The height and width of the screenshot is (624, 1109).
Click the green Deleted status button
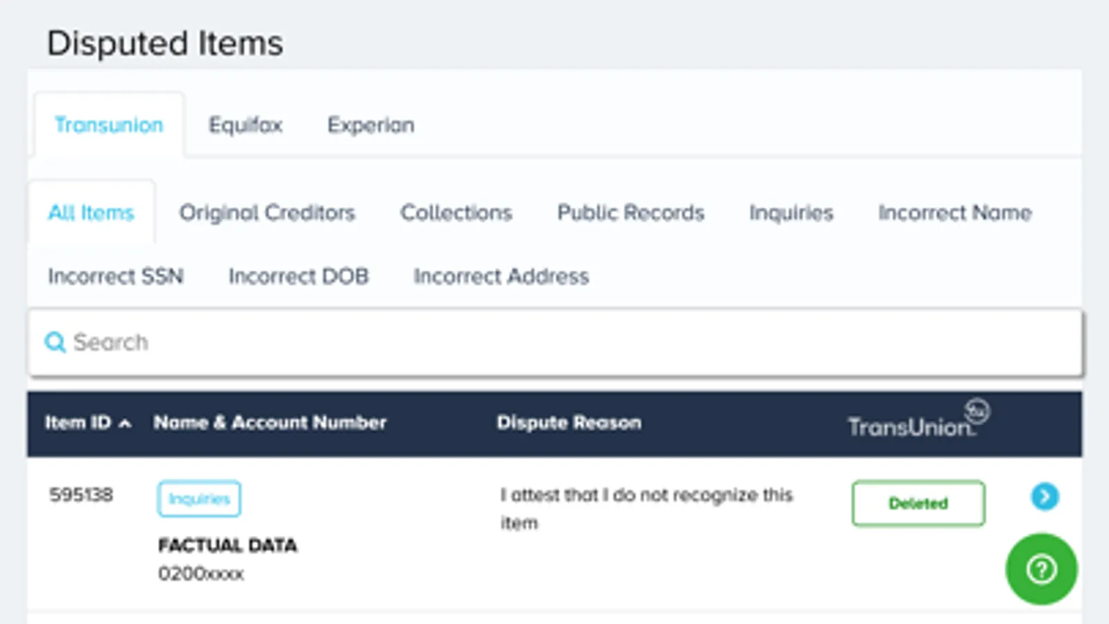click(918, 503)
